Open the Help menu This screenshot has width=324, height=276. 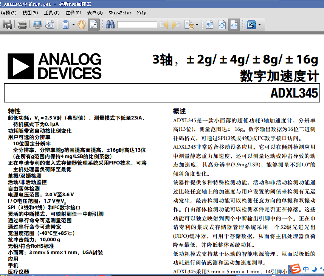pos(142,13)
